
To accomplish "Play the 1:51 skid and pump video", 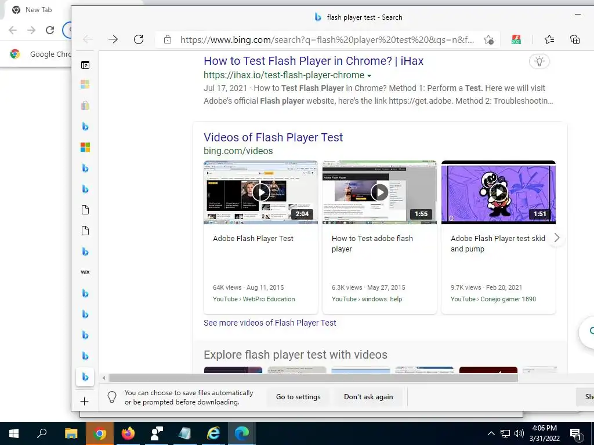I will [x=498, y=192].
